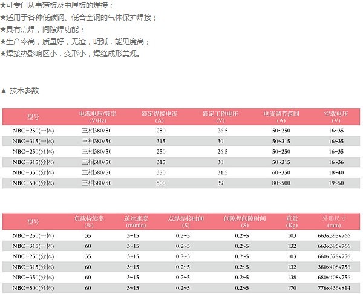This screenshot has height=294, width=363.
Task: Click the star bullet before 生产率高
Action: click(x=3, y=42)
